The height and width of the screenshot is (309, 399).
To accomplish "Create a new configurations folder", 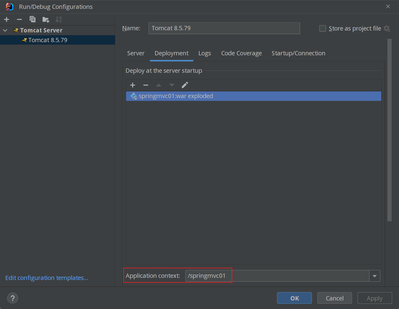I will [x=46, y=20].
